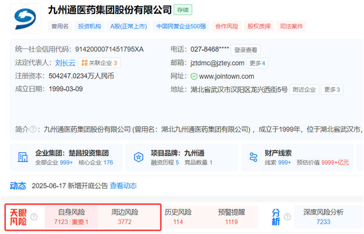Select the 预警提醒 1119 tab
The height and width of the screenshot is (234, 364).
pyautogui.click(x=232, y=217)
